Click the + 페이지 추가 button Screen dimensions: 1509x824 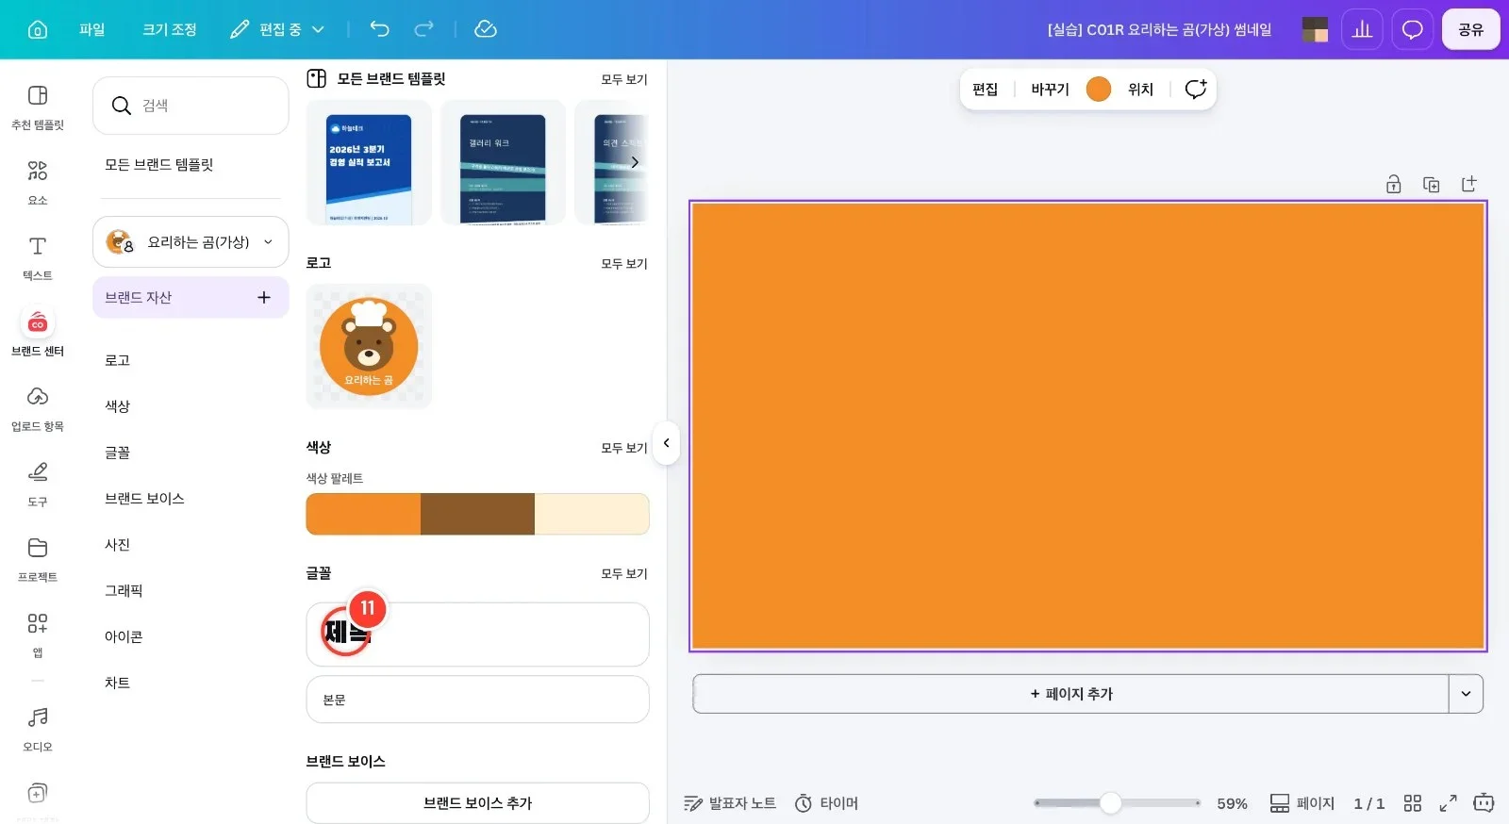click(1071, 694)
